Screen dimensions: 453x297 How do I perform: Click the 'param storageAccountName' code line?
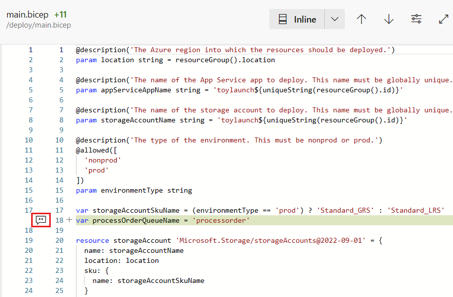[x=241, y=120]
